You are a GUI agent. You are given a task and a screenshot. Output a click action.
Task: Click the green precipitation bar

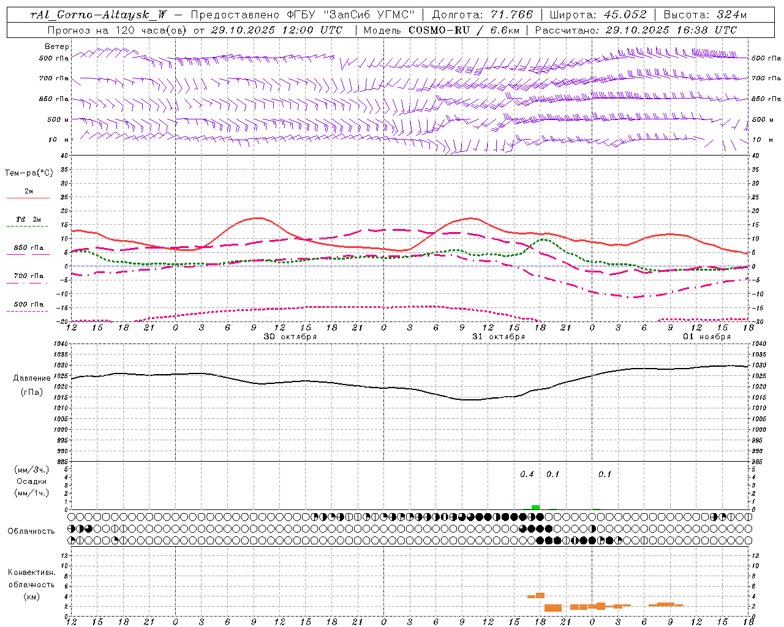click(535, 507)
